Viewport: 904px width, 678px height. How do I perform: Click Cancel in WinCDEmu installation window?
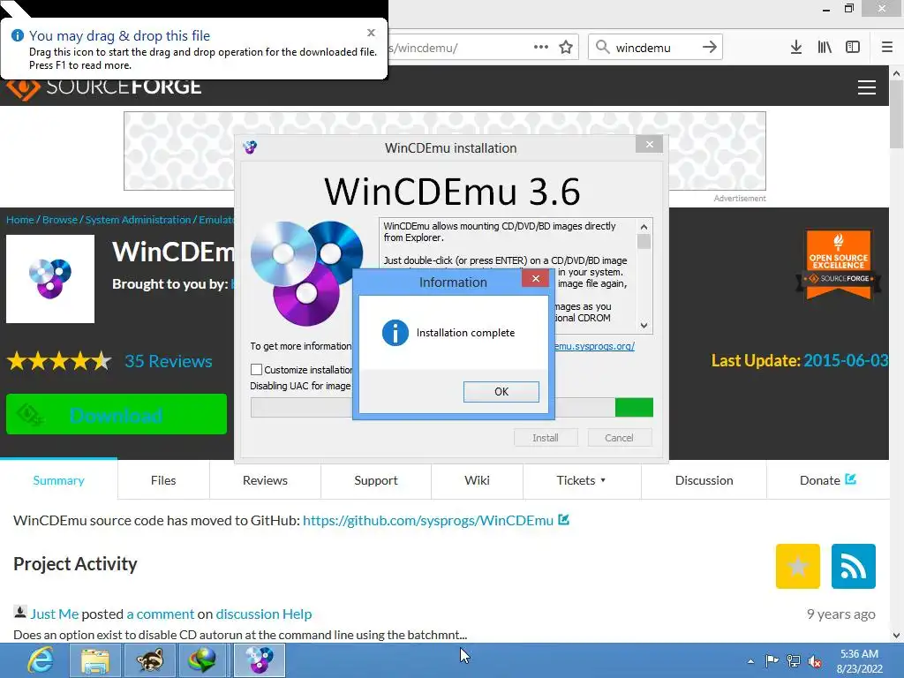(x=619, y=438)
